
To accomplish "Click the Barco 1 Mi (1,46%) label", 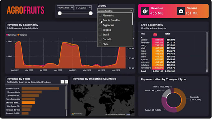I will (x=153, y=90).
